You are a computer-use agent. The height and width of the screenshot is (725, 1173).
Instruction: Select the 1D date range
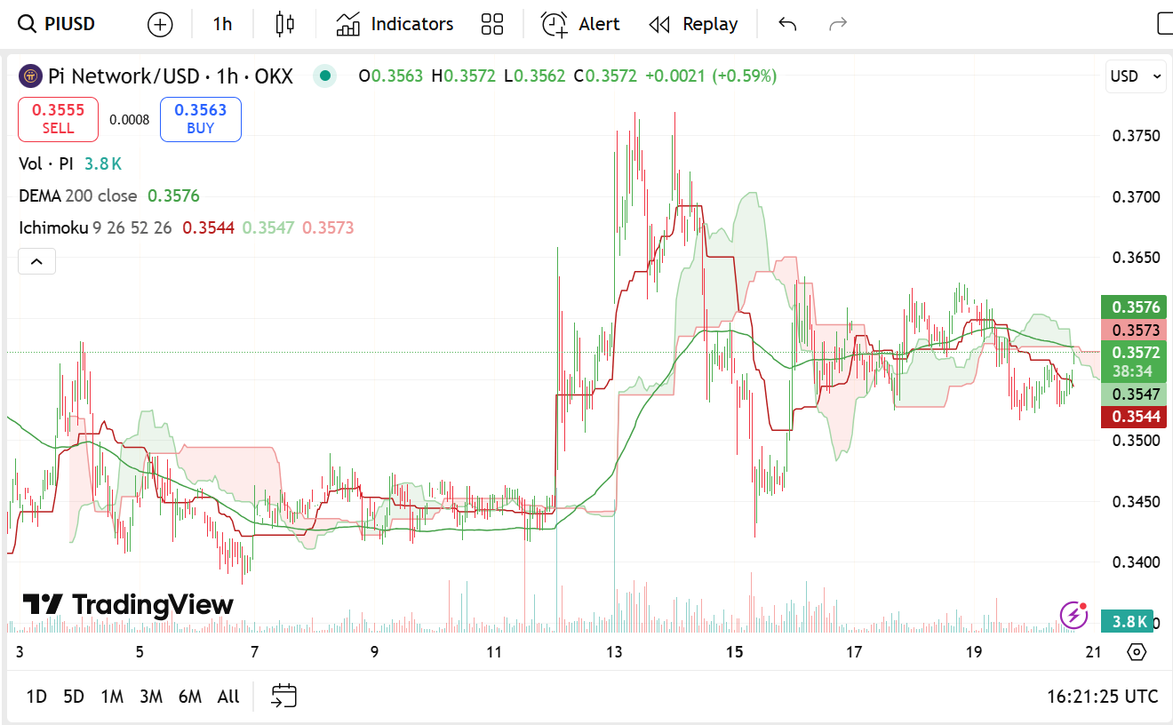pyautogui.click(x=36, y=697)
